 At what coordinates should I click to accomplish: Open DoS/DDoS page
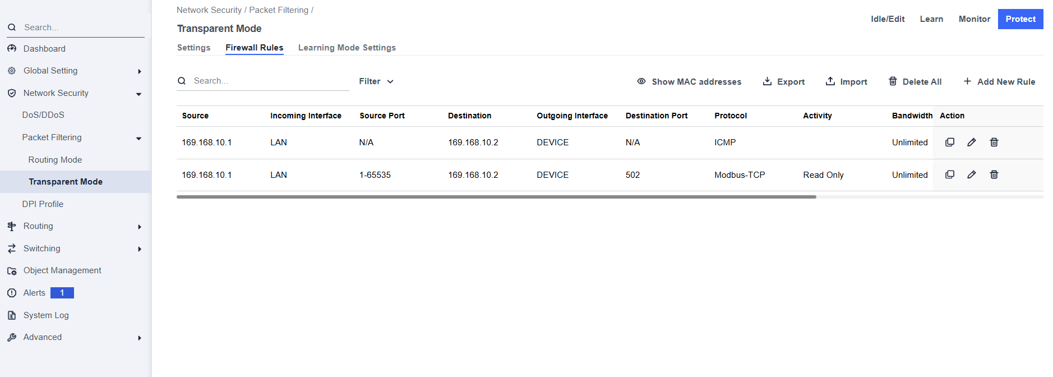[43, 115]
